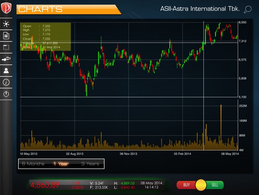Click the magnifier search icon
Screen dimensions: 259x195
pos(248,9)
